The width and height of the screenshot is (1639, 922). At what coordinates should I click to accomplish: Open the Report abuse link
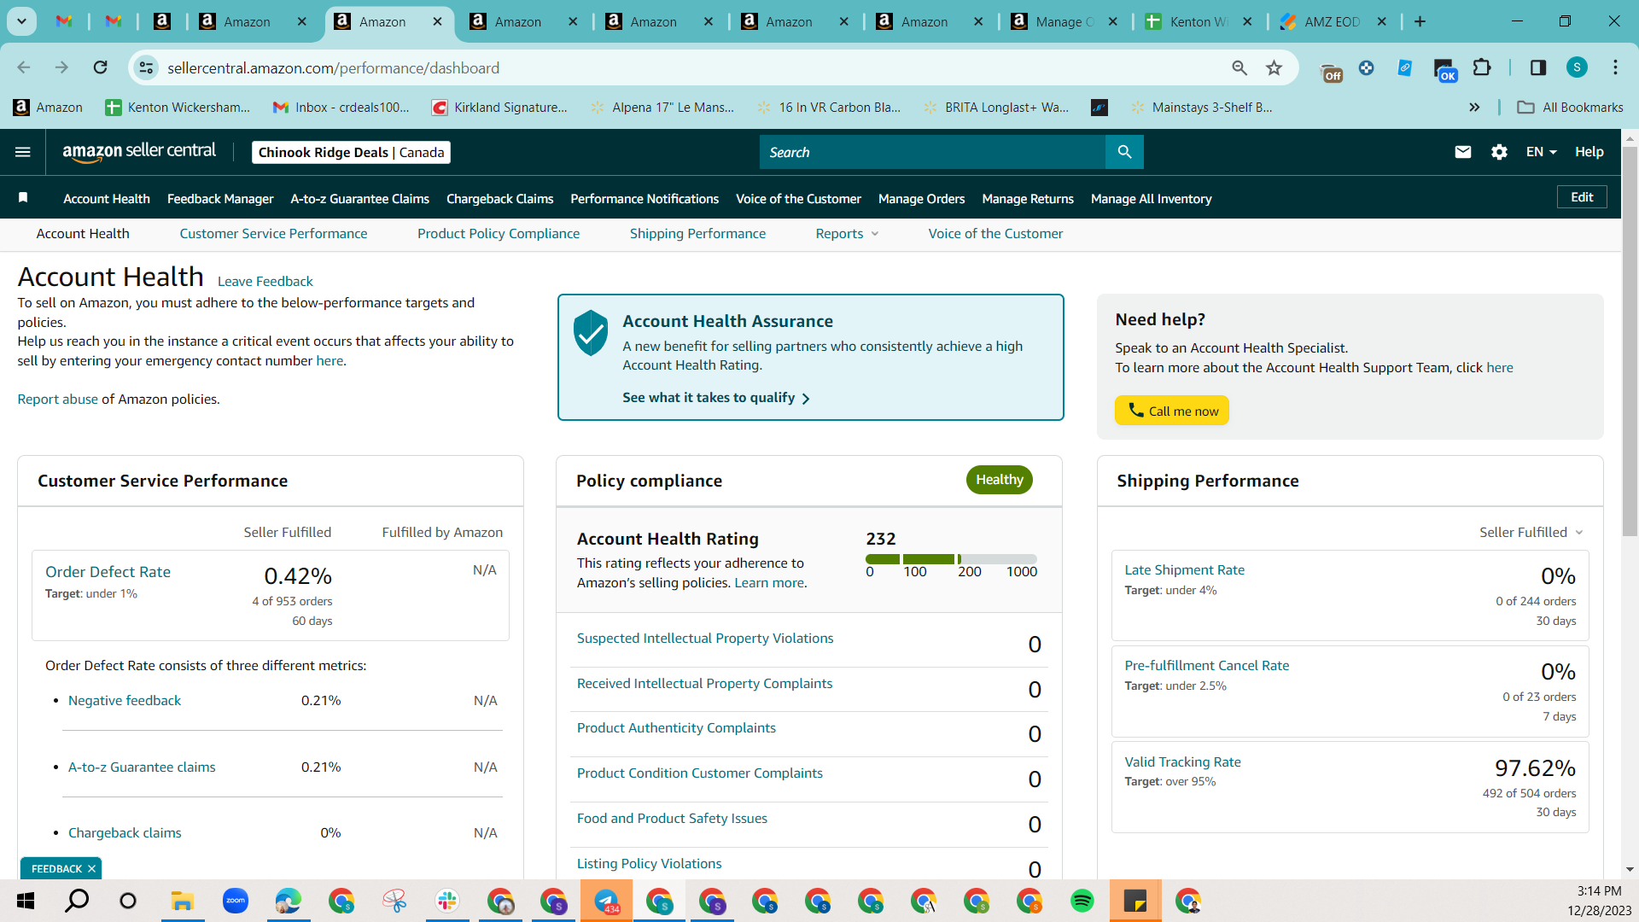coord(58,400)
